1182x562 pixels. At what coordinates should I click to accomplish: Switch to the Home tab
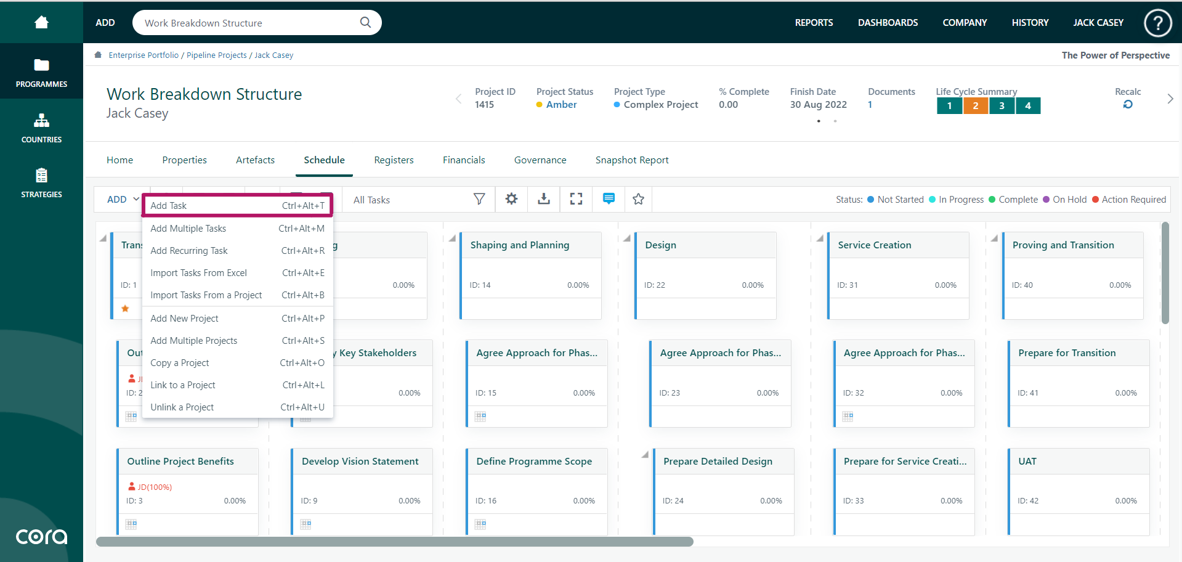[x=119, y=160]
